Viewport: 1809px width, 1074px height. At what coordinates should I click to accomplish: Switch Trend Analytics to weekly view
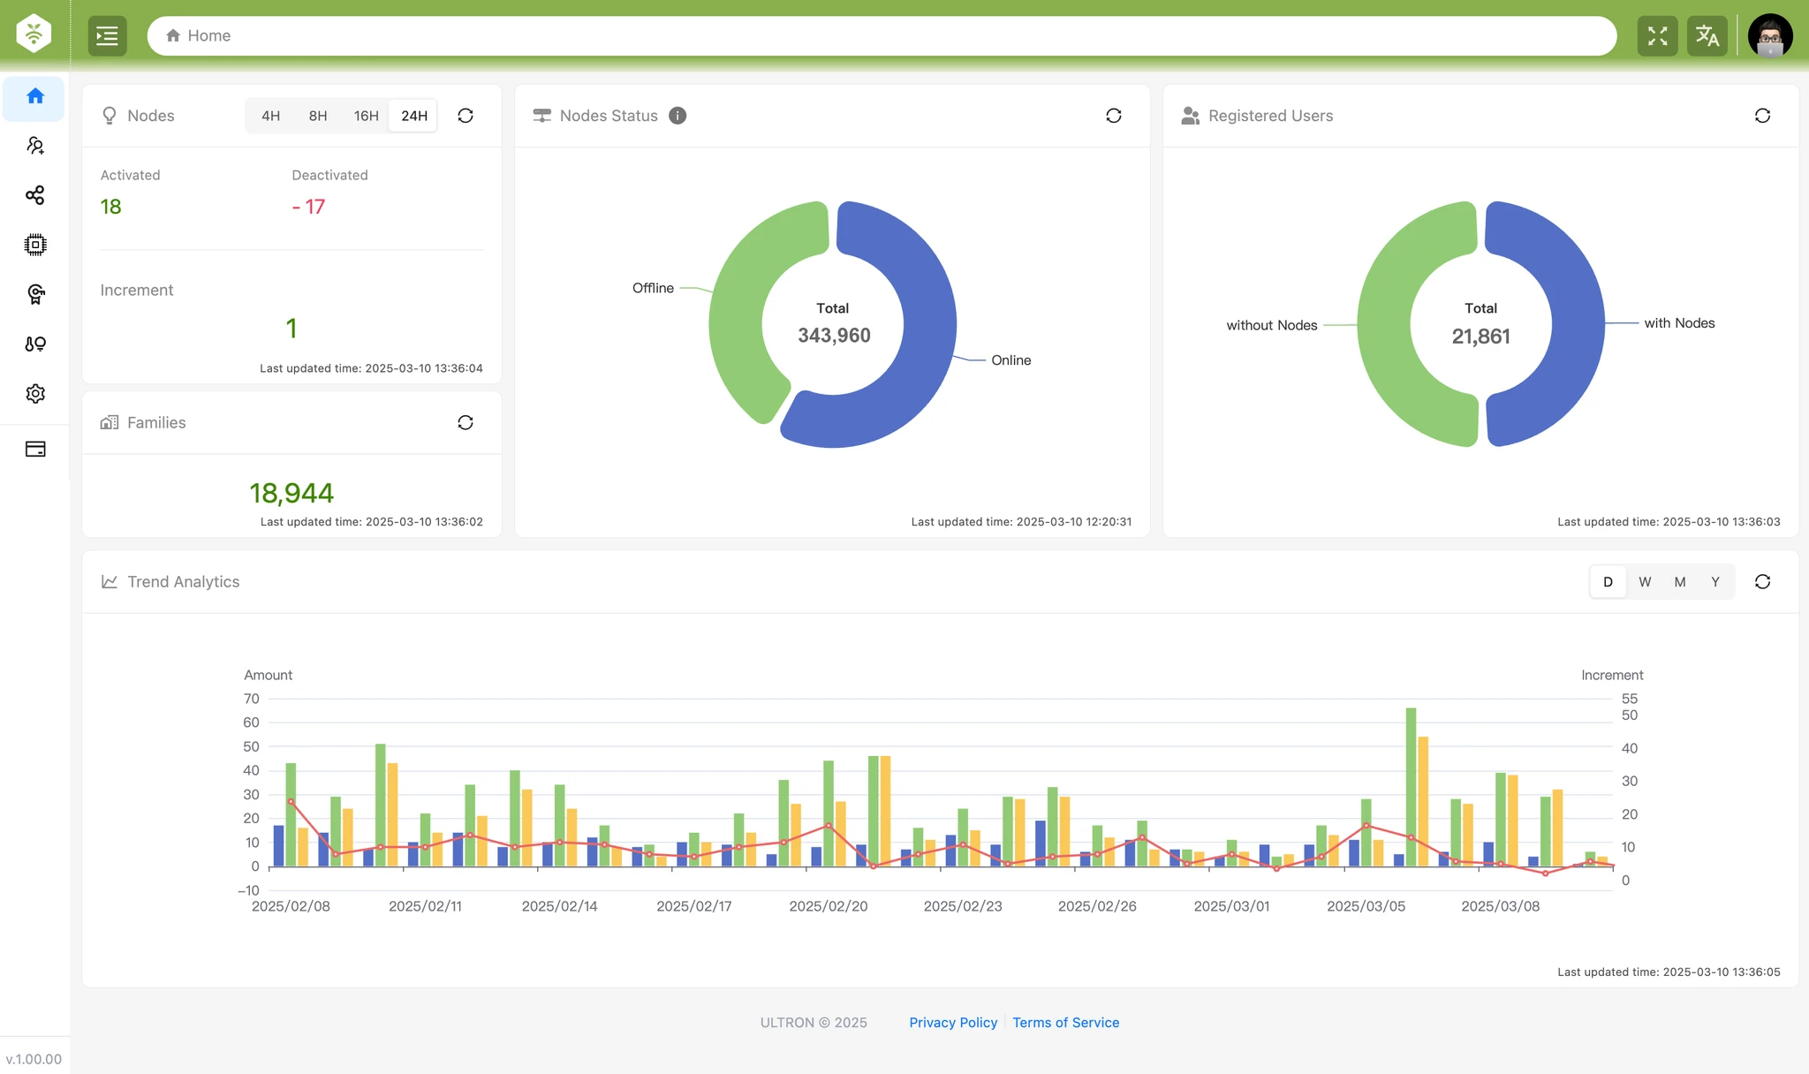point(1644,582)
